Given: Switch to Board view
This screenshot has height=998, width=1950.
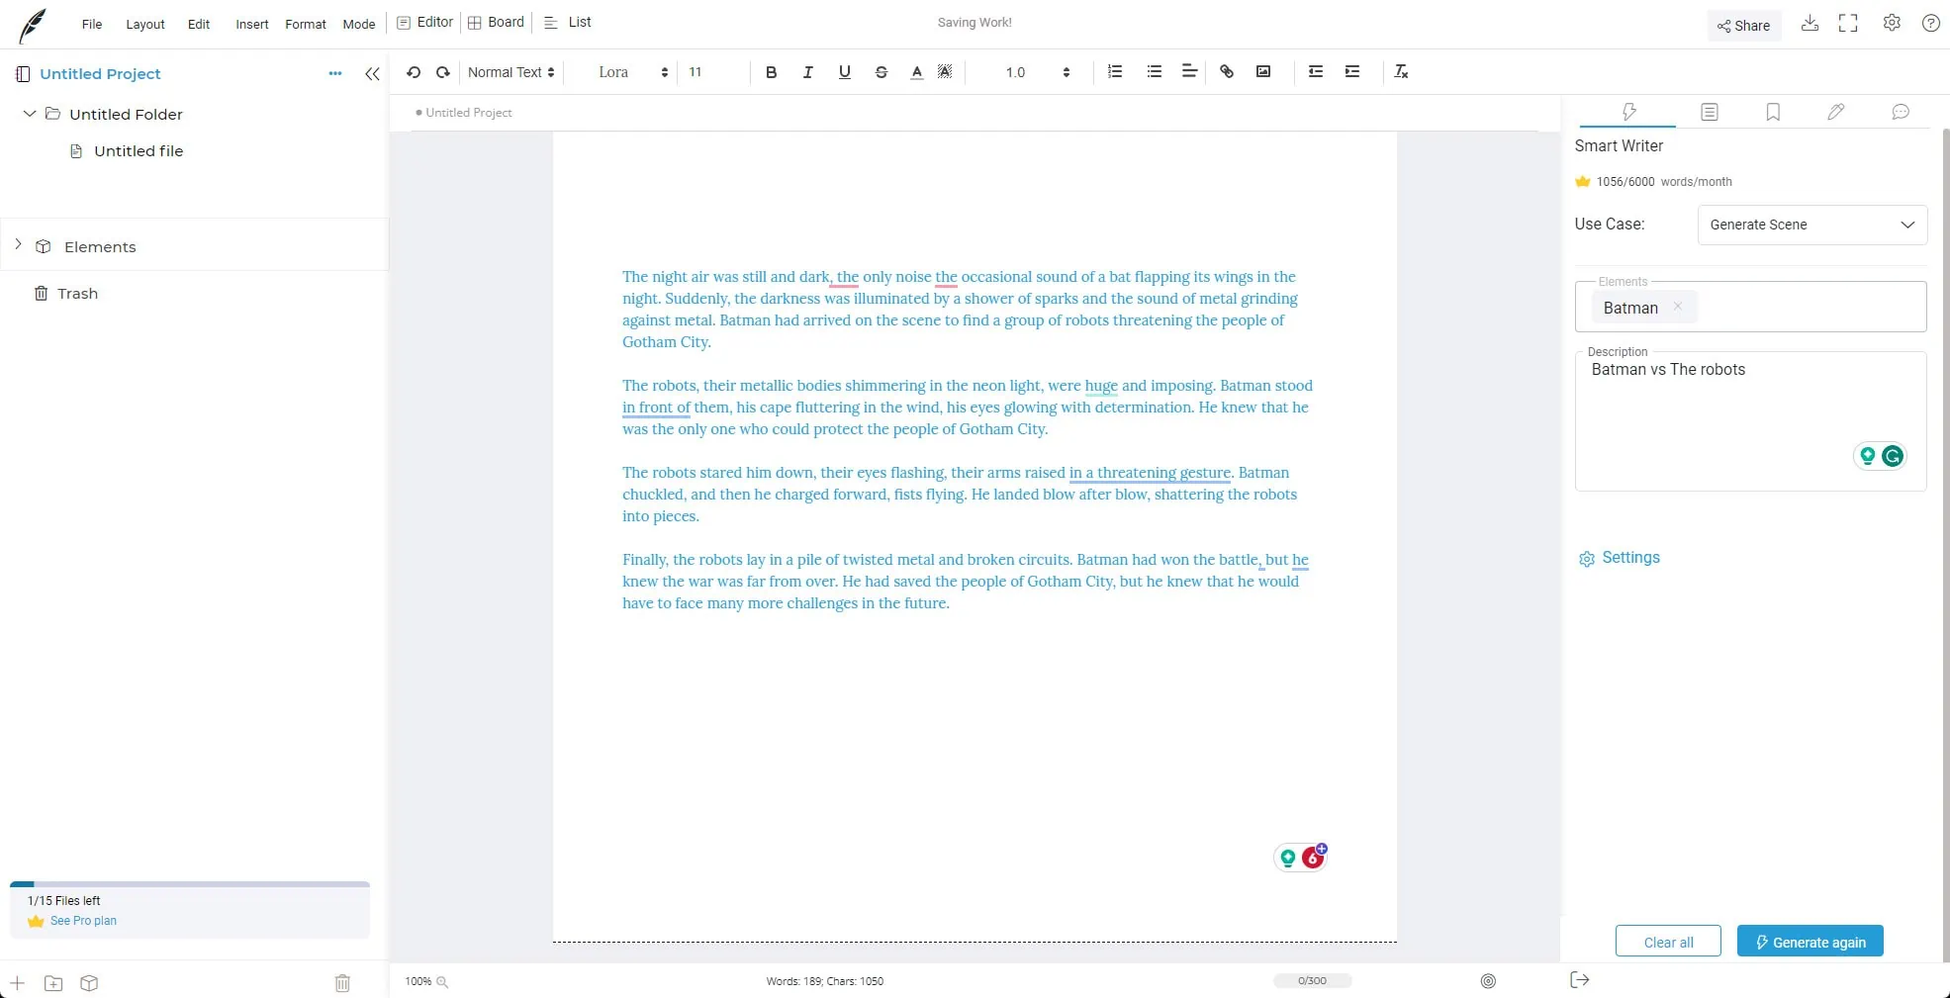Looking at the screenshot, I should (x=496, y=22).
